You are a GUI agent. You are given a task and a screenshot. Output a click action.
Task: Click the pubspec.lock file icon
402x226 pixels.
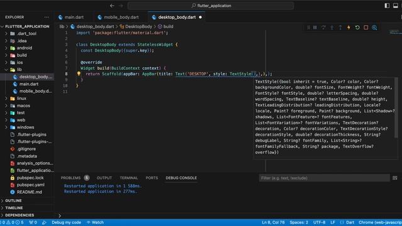(x=13, y=178)
